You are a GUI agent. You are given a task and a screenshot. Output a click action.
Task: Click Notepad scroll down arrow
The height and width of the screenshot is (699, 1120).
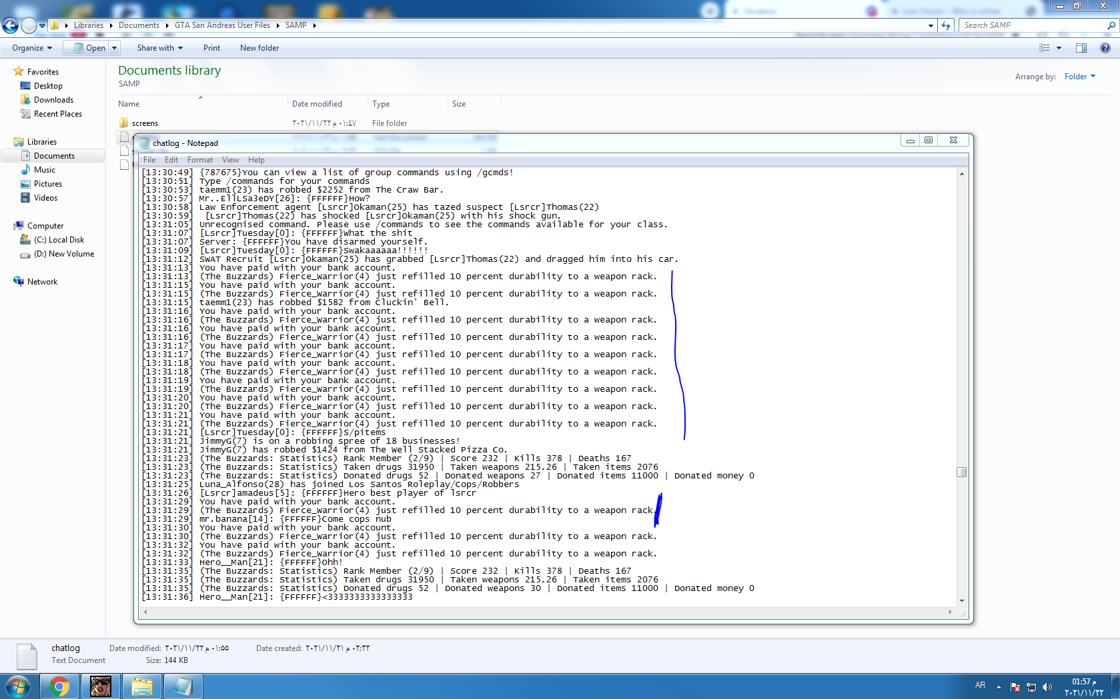click(961, 601)
